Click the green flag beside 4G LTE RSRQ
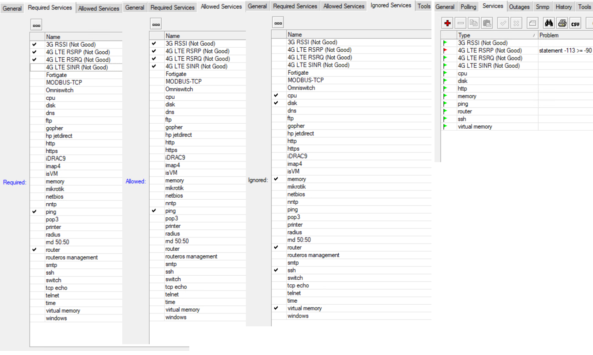The height and width of the screenshot is (355, 593). [445, 58]
